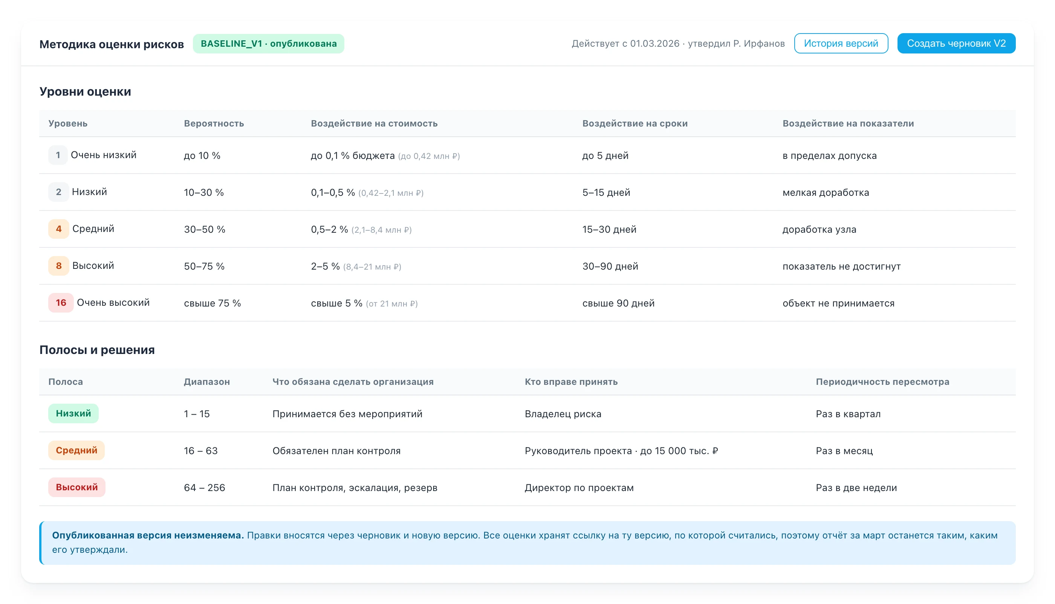Click the Воздействие на стоимость column header
The width and height of the screenshot is (1055, 604).
(x=374, y=124)
